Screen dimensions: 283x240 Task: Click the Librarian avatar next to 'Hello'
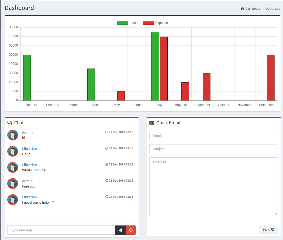13,151
